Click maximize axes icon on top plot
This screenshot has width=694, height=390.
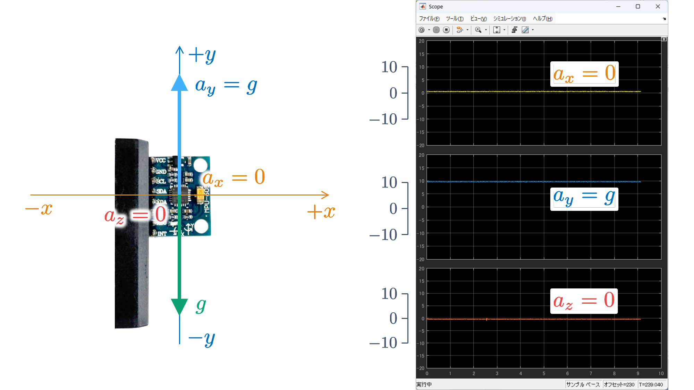tap(664, 39)
